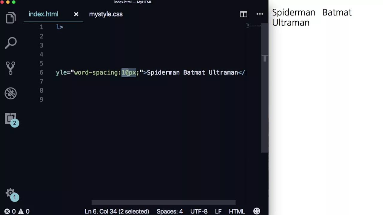Click line number 6 in the gutter
This screenshot has height=215, width=383.
click(41, 73)
